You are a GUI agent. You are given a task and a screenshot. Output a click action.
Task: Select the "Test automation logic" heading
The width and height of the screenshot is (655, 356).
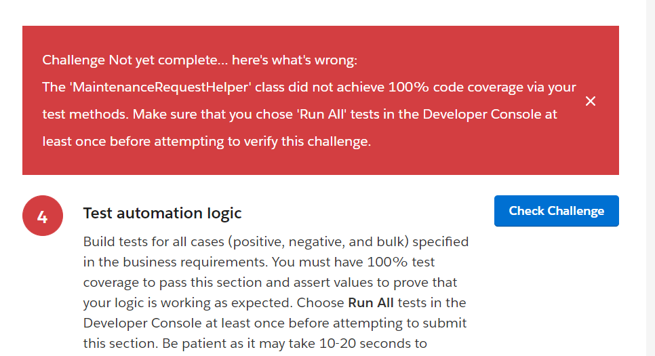click(x=162, y=213)
